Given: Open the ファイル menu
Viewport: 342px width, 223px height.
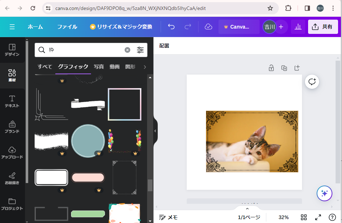Looking at the screenshot, I should 67,27.
